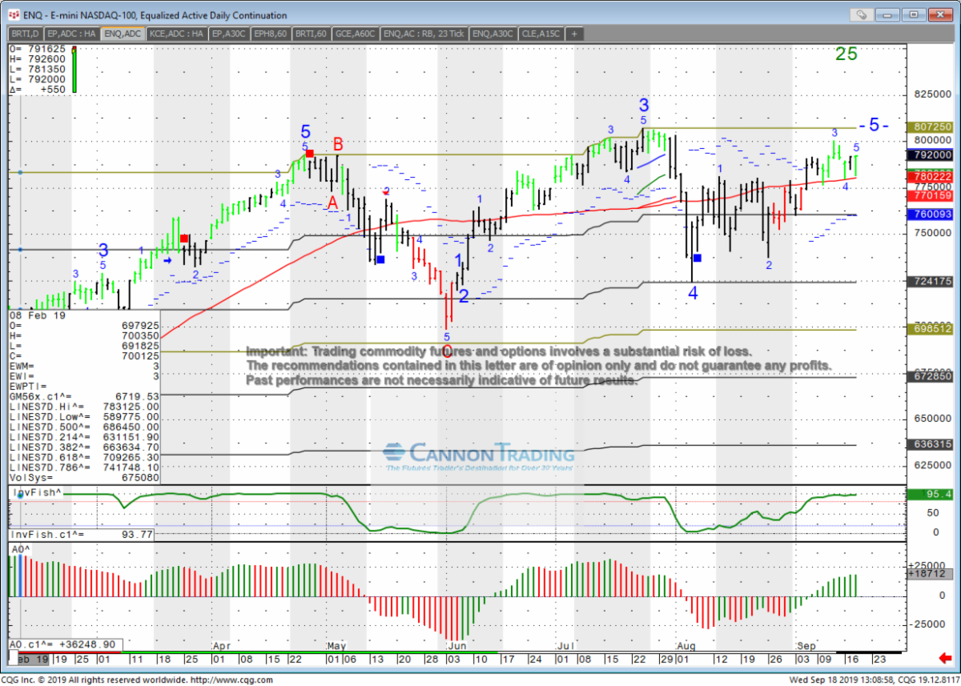The height and width of the screenshot is (686, 961).
Task: Click the blue 760093 price label
Action: pyautogui.click(x=930, y=215)
